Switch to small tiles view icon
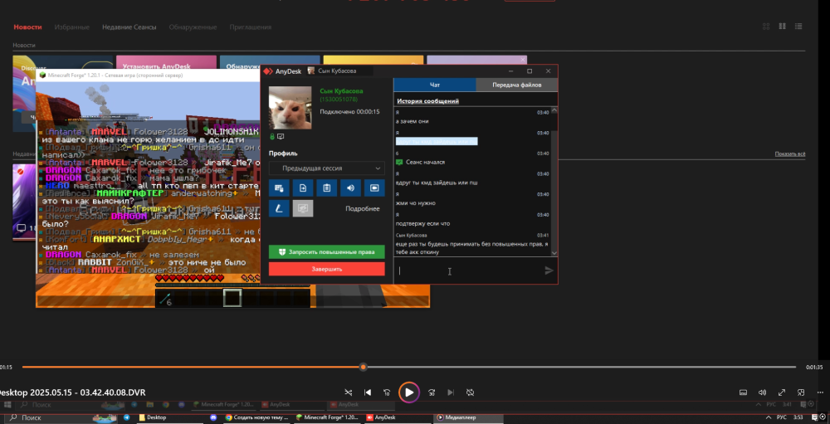The width and height of the screenshot is (830, 424). [x=766, y=27]
